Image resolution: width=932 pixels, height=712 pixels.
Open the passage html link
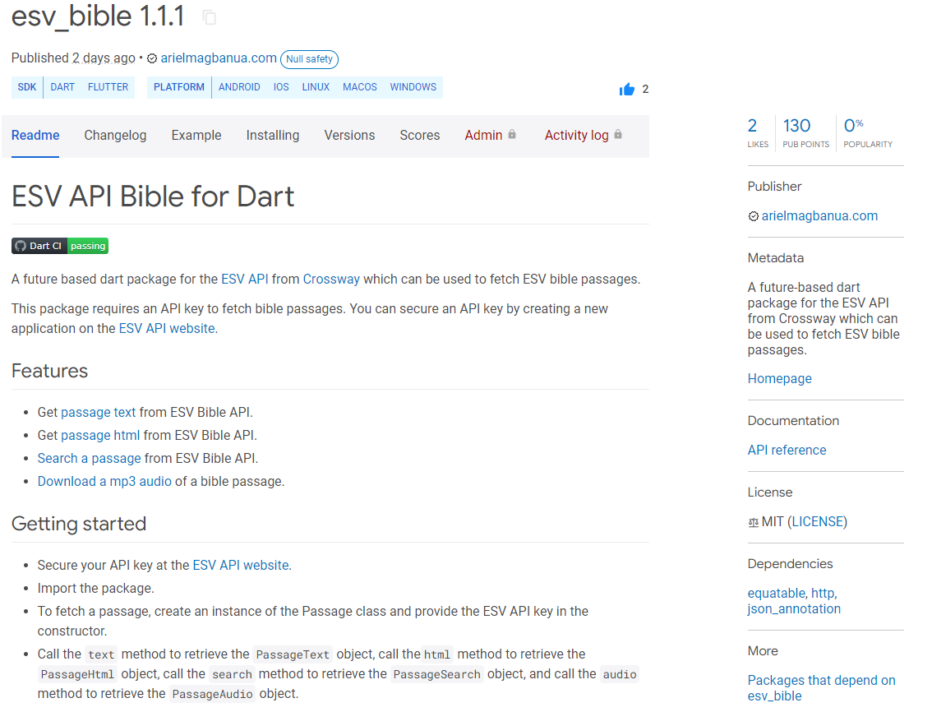click(100, 436)
